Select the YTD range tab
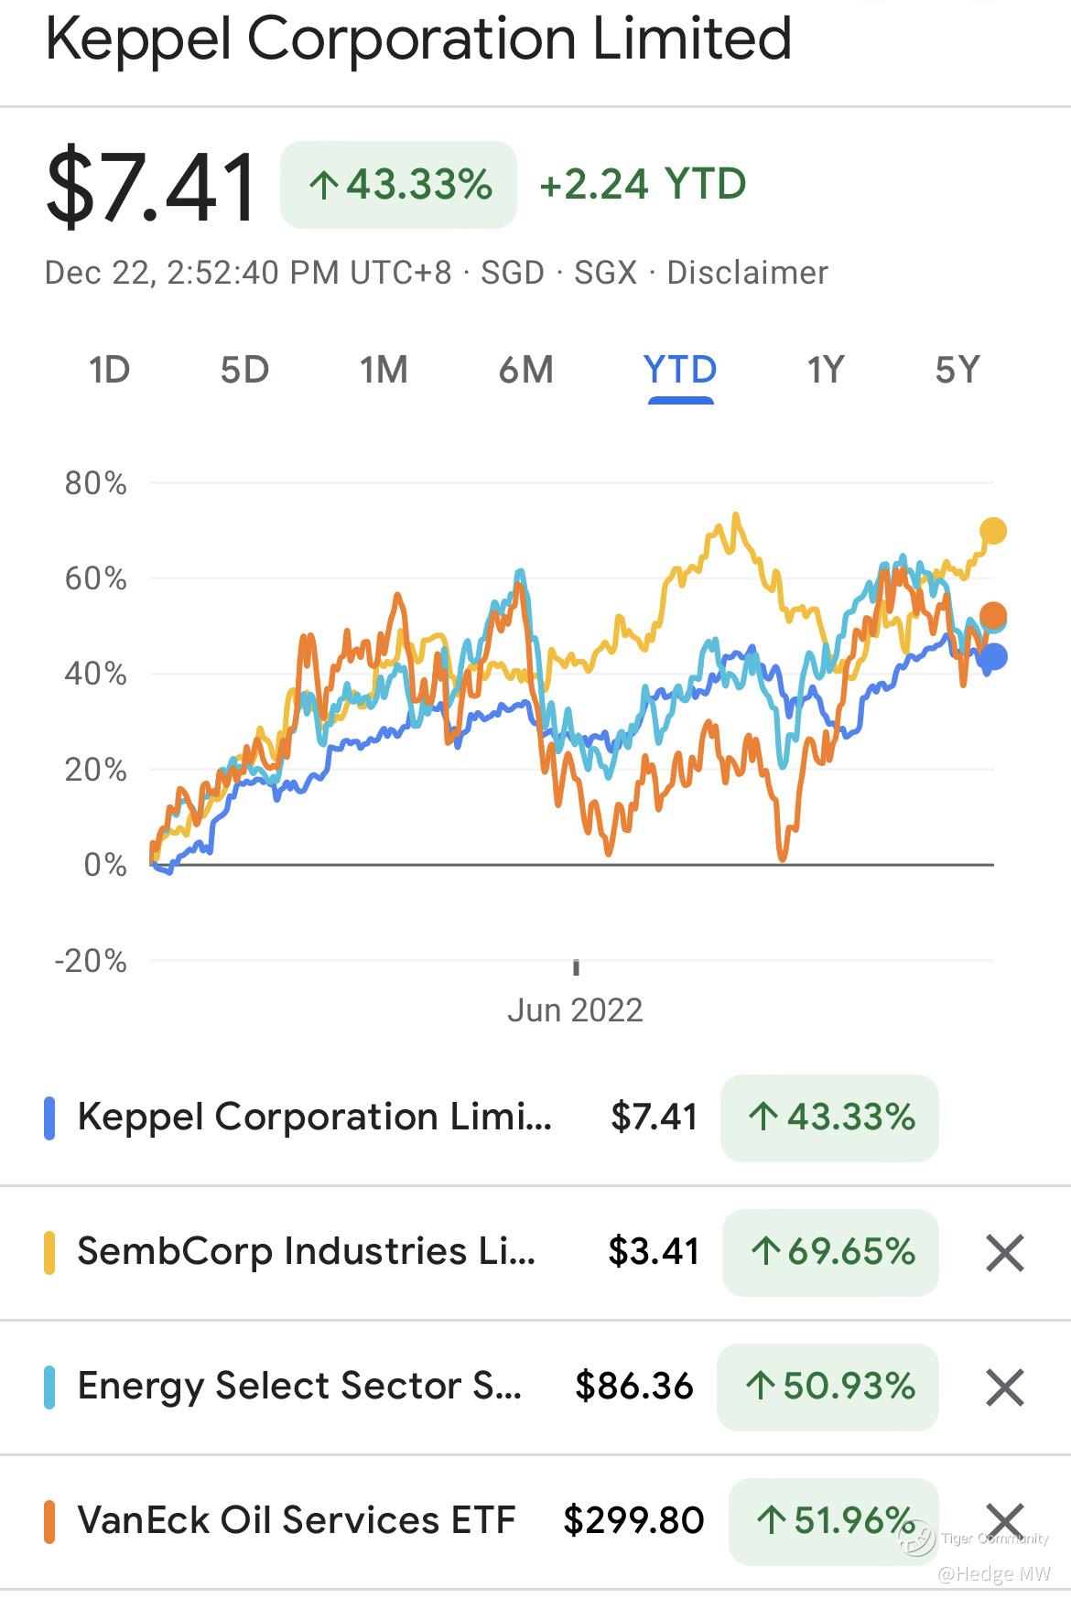The height and width of the screenshot is (1598, 1071). pyautogui.click(x=680, y=371)
